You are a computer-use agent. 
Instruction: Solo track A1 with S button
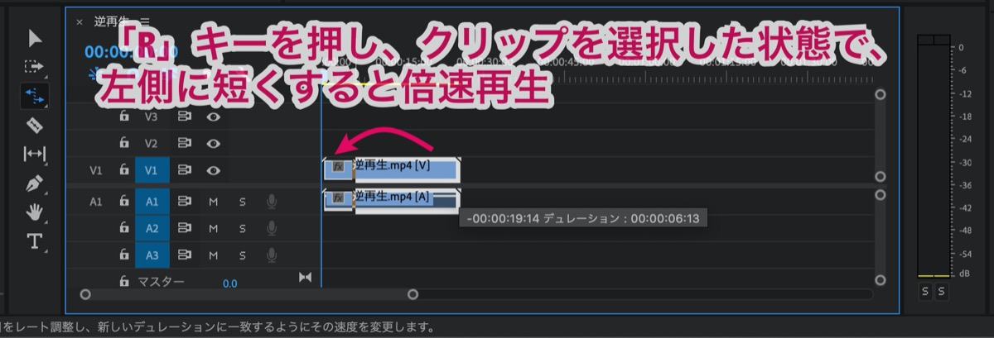pos(243,201)
